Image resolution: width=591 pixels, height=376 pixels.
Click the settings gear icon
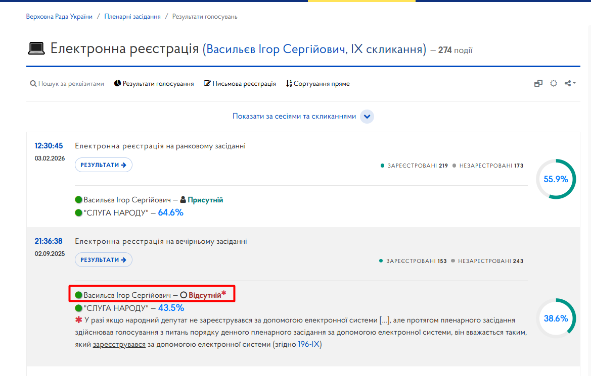pos(553,84)
